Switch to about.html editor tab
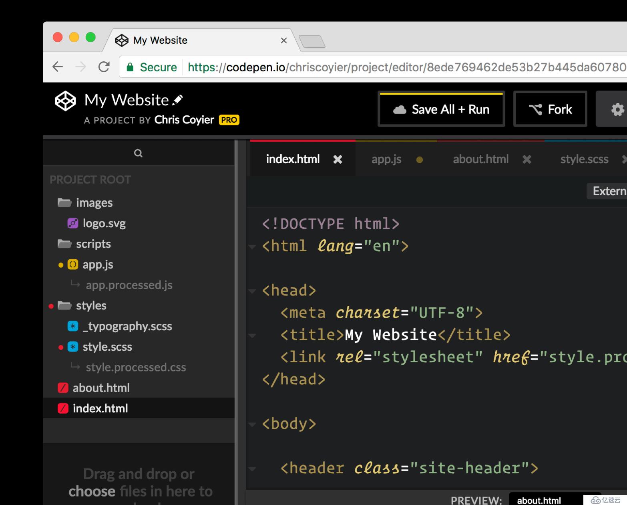Screen dimensions: 627x505 (x=481, y=159)
